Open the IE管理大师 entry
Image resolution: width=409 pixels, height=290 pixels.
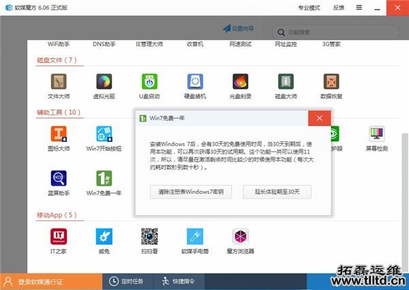149,44
